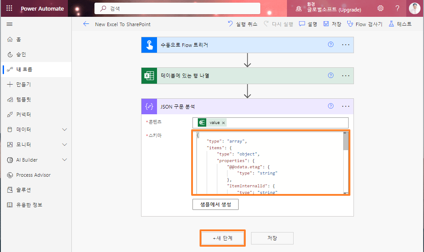
Task: Click the Excel icon on 테이블에 있는 행 나열
Action: pos(149,76)
